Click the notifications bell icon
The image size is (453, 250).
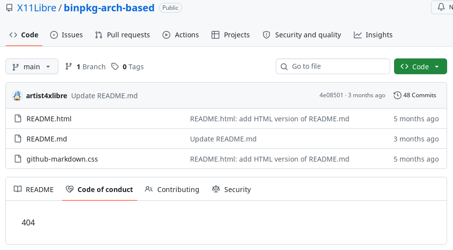click(440, 8)
